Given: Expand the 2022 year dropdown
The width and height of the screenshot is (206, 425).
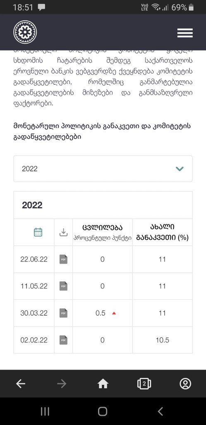Looking at the screenshot, I should [x=103, y=169].
